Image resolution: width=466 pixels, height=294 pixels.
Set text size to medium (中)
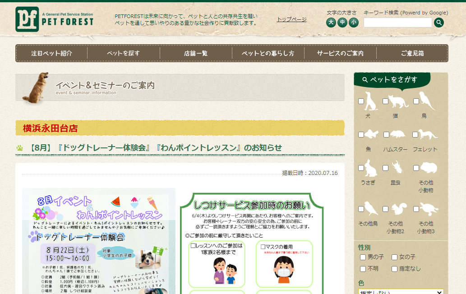(x=342, y=23)
